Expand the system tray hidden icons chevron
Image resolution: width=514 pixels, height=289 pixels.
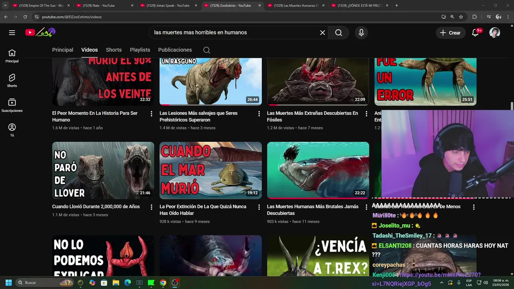click(x=442, y=283)
